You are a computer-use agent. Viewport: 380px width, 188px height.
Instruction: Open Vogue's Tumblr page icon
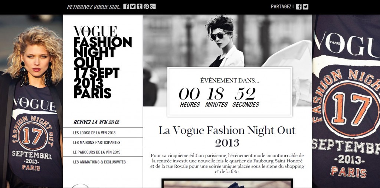click(x=140, y=7)
